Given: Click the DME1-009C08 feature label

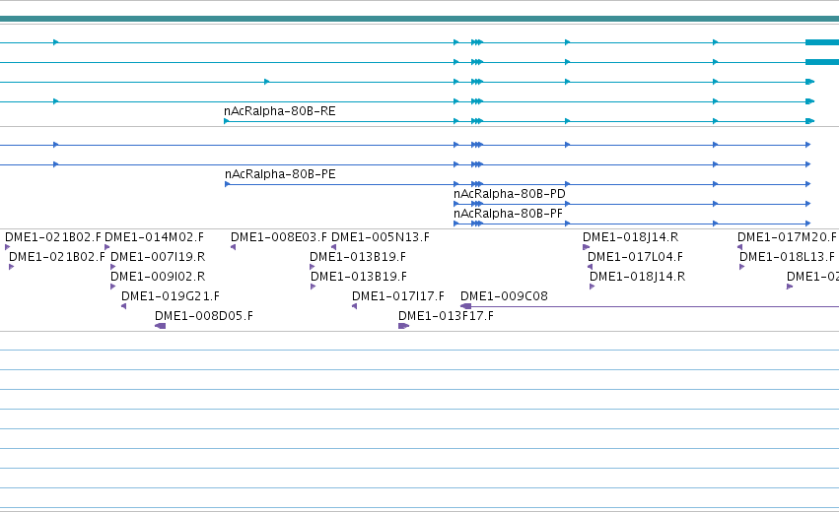Looking at the screenshot, I should [504, 296].
